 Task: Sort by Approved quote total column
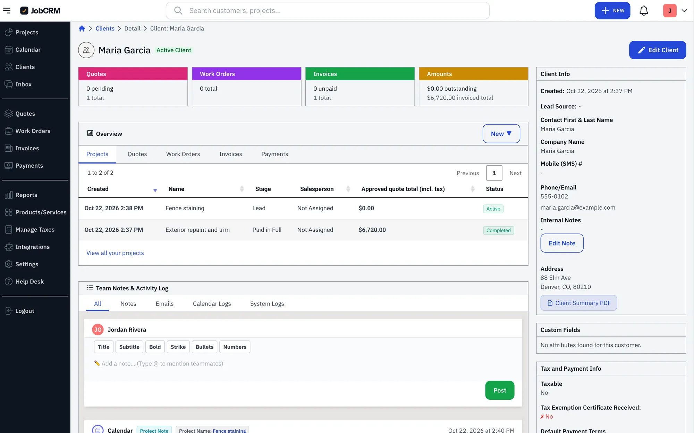tap(418, 189)
